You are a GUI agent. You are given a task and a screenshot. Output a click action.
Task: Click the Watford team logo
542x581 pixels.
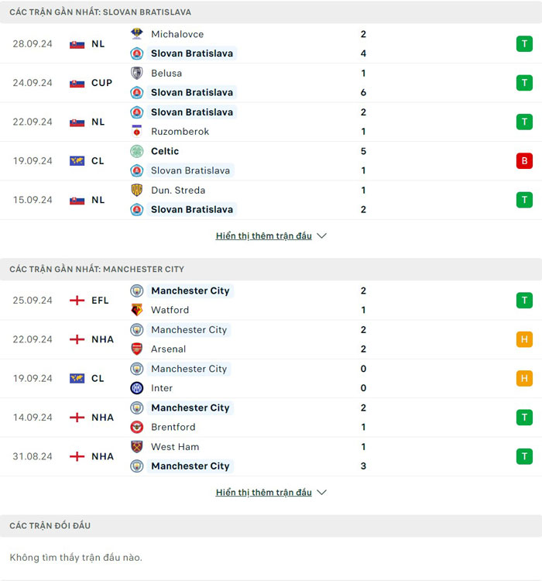tap(137, 310)
